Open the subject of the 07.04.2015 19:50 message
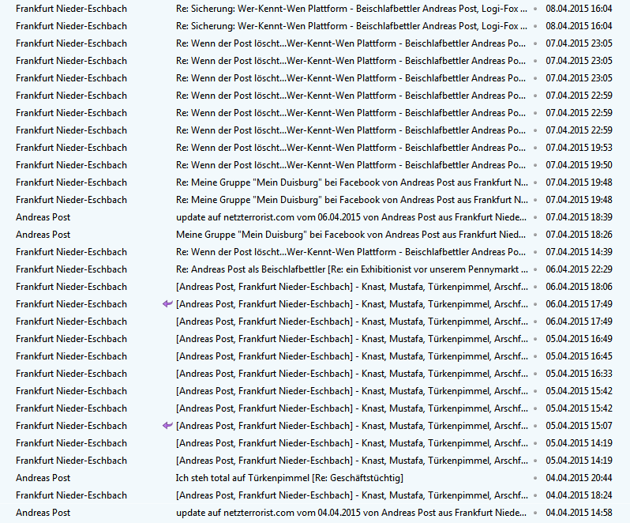This screenshot has width=630, height=523. 351,165
